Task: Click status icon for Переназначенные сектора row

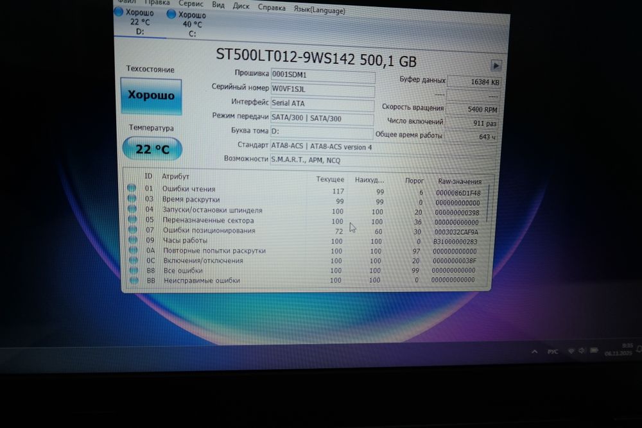Action: click(133, 219)
